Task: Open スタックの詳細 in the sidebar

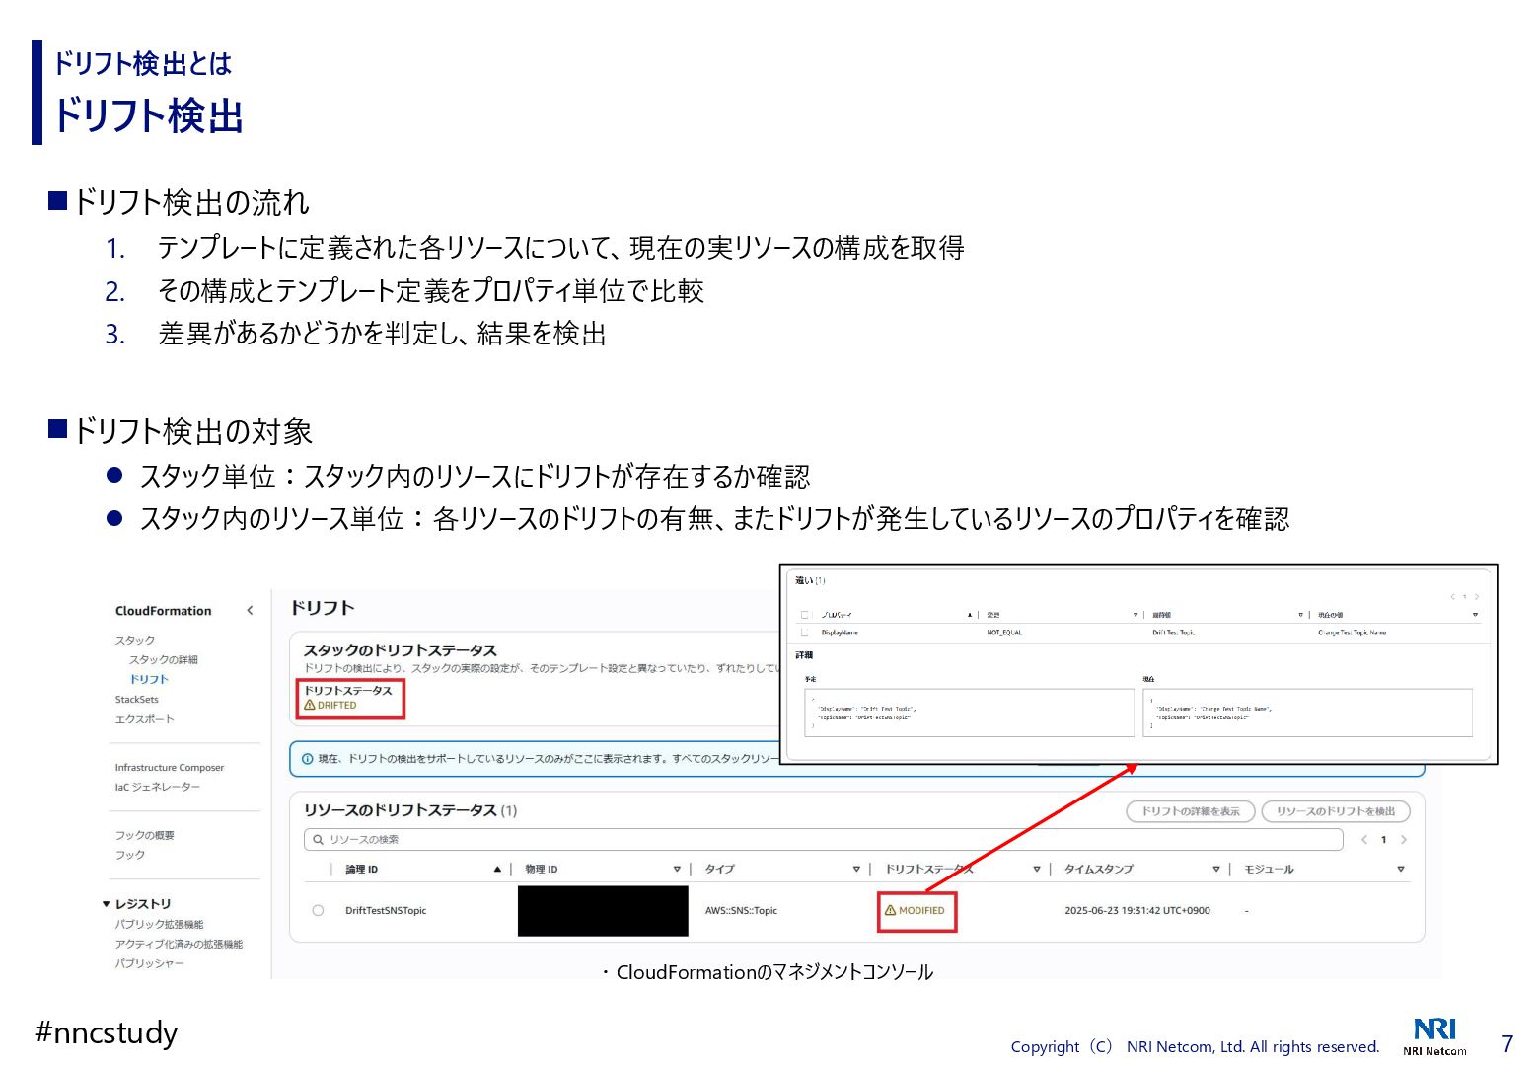Action: coord(164,660)
